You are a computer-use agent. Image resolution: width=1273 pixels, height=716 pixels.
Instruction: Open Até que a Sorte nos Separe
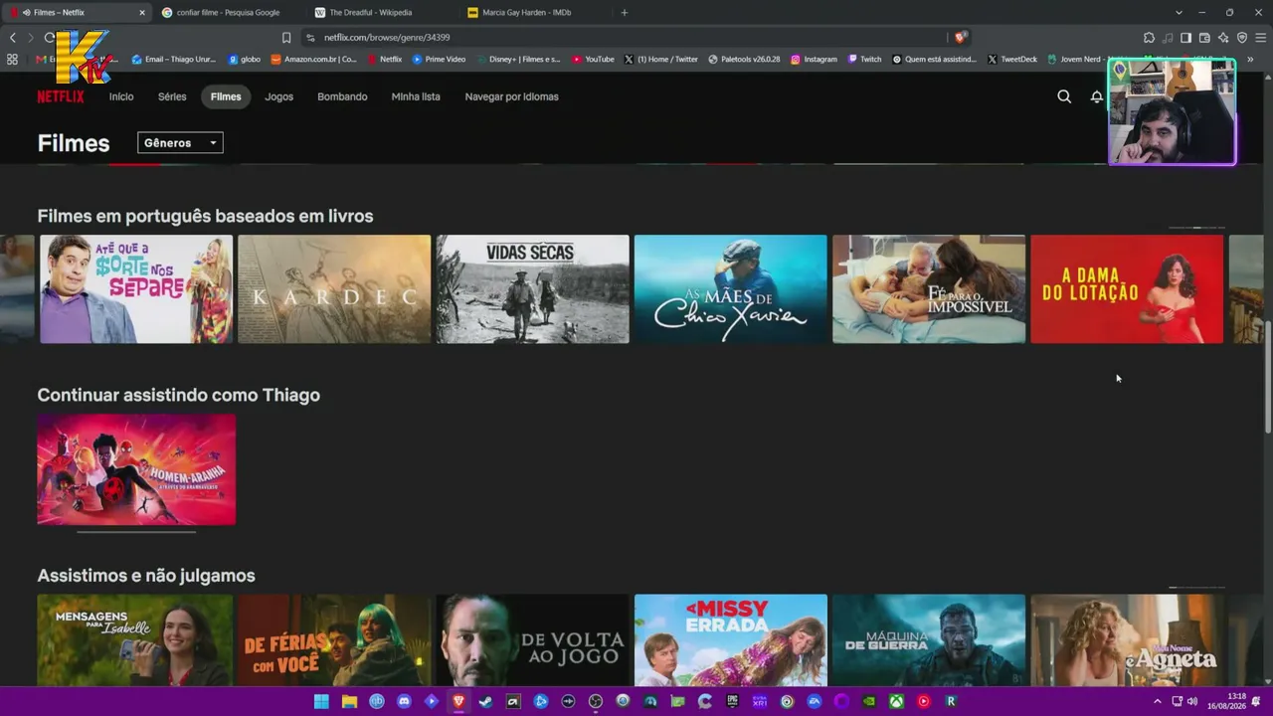[x=136, y=289]
